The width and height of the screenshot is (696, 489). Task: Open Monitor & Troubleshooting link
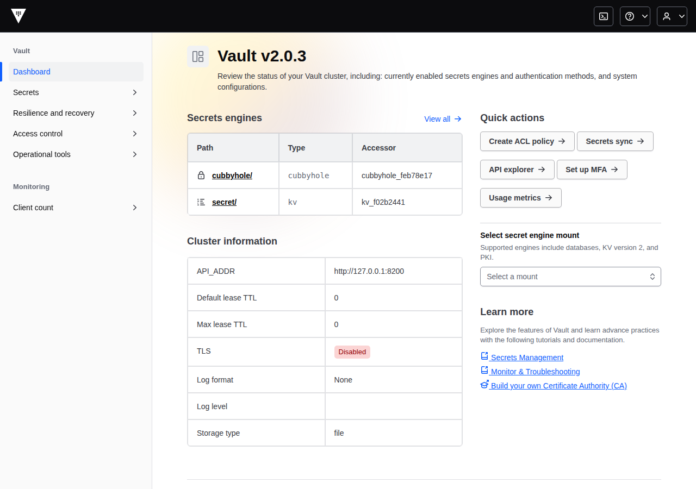click(x=535, y=372)
